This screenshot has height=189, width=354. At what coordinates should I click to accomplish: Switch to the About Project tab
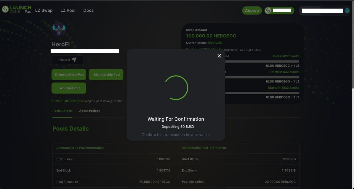pos(89,111)
